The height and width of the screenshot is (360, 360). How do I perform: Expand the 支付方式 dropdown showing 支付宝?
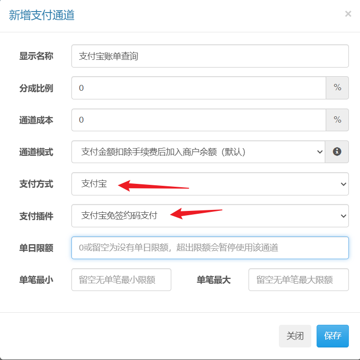coord(210,184)
